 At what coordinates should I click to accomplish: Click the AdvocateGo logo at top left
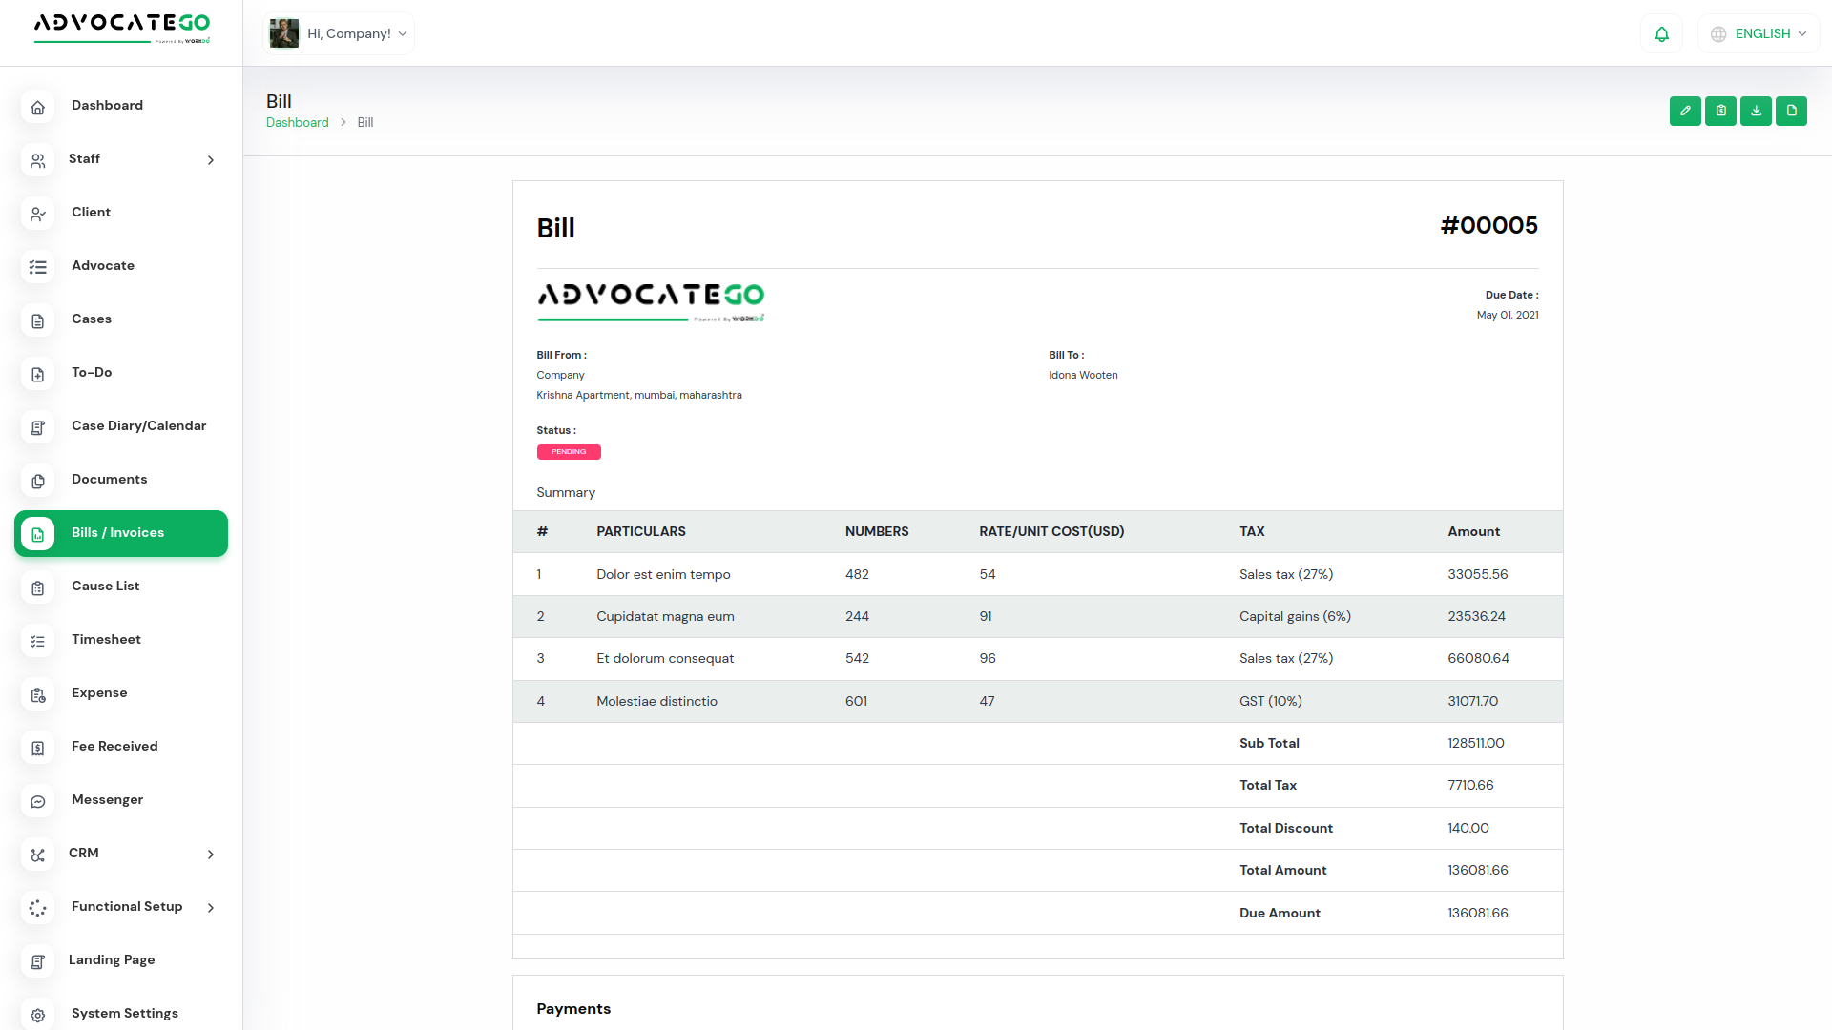tap(121, 28)
